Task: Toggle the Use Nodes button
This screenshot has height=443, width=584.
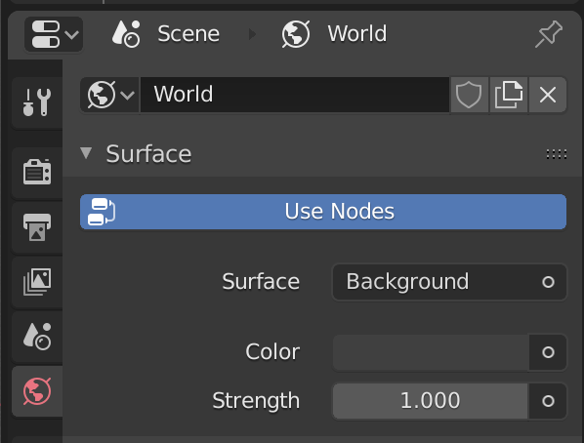Action: point(323,212)
